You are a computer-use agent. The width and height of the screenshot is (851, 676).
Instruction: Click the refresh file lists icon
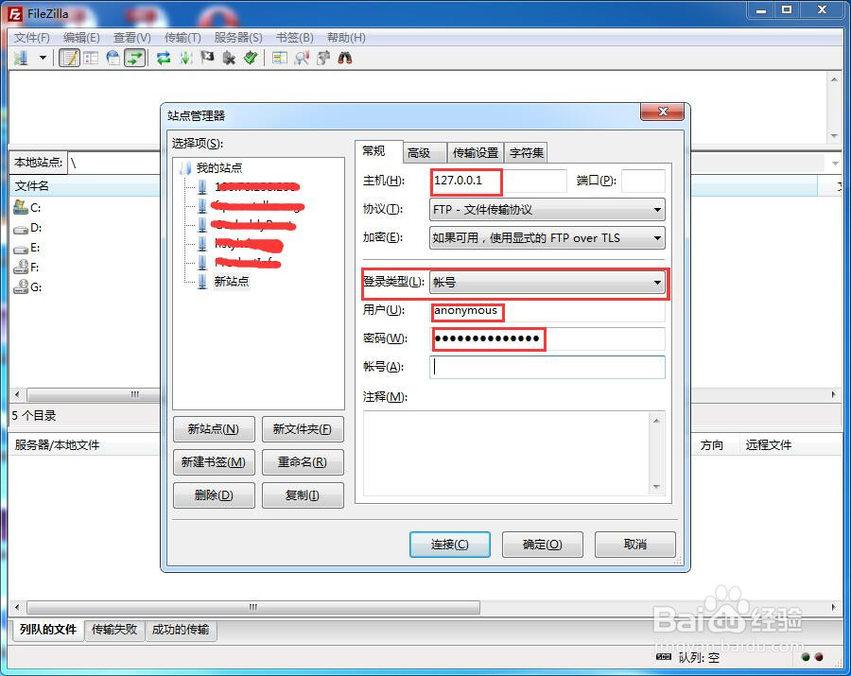tap(164, 58)
